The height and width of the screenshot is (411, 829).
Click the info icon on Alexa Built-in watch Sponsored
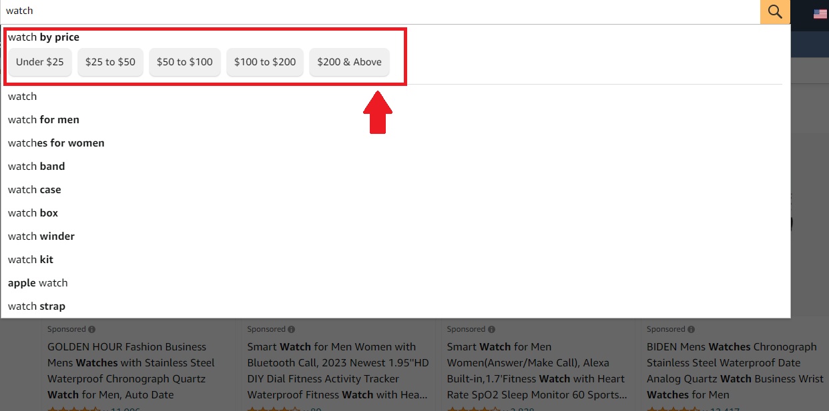pyautogui.click(x=492, y=329)
